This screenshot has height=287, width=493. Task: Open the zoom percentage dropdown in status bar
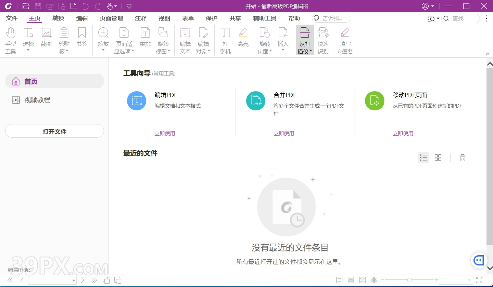coord(469,280)
